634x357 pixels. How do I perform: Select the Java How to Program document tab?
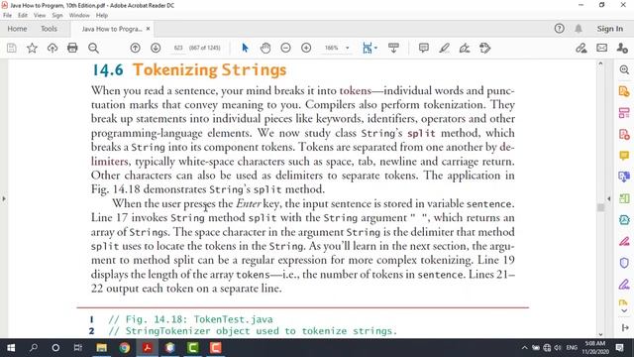[112, 29]
